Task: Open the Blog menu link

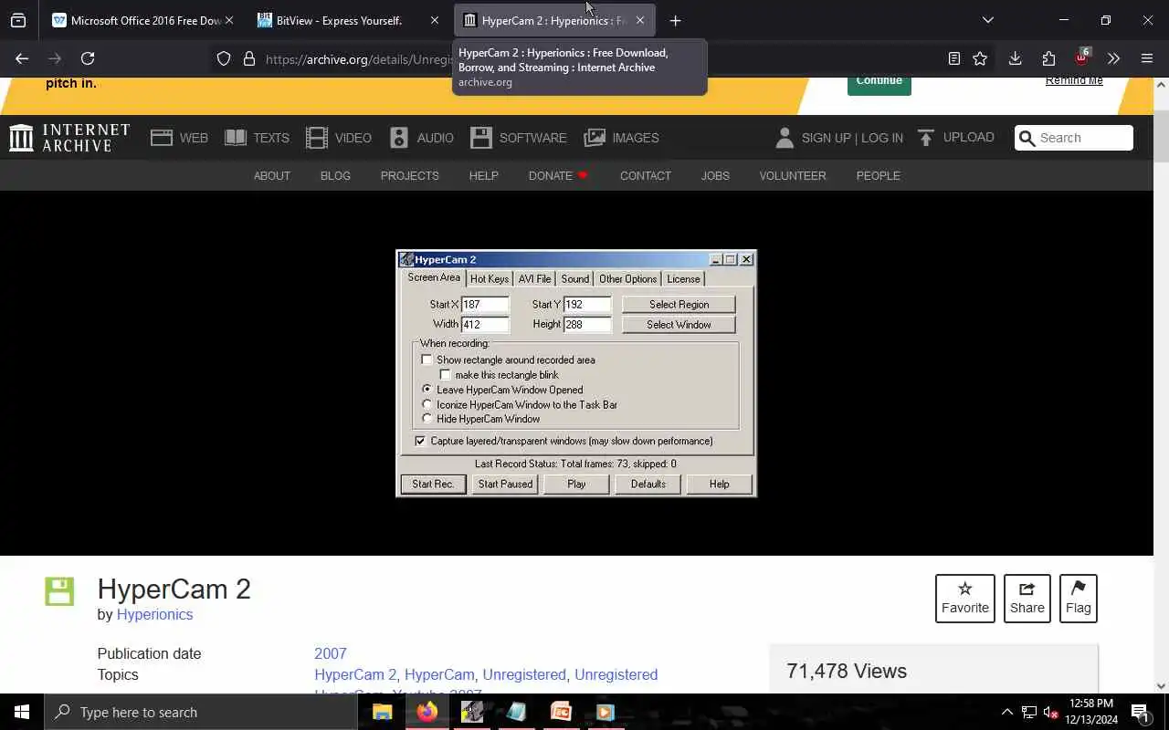Action: tap(335, 175)
